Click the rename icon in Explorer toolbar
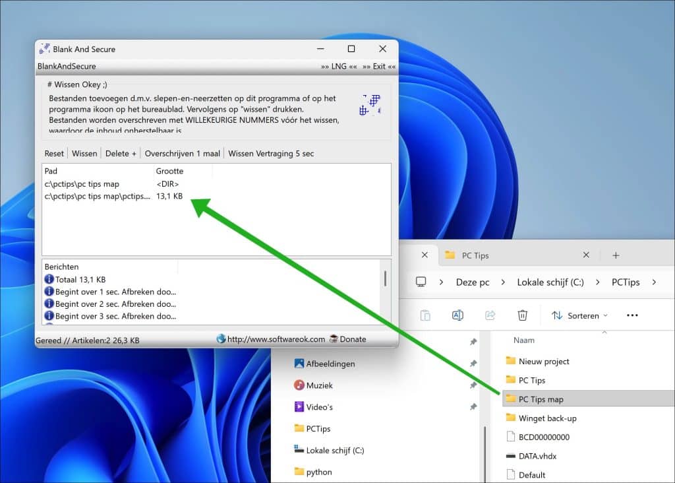Screen dimensions: 675x483 pos(457,315)
